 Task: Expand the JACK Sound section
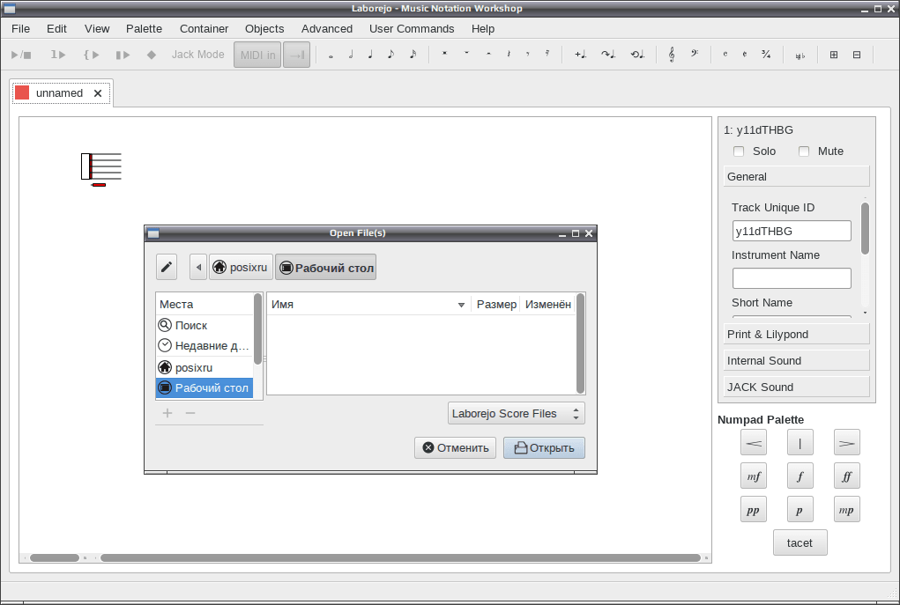coord(796,387)
